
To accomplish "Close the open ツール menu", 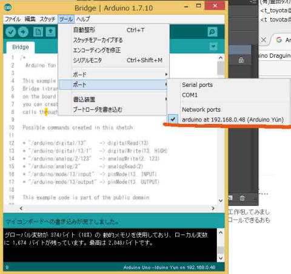I will (66, 19).
